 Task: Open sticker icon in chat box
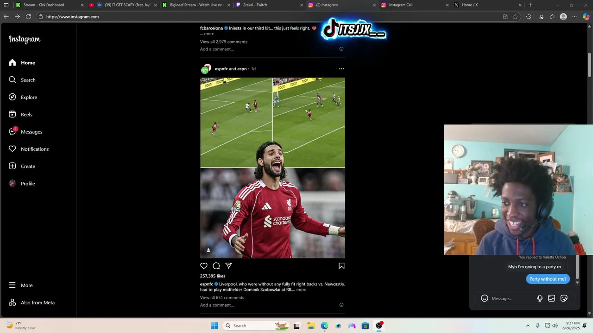click(564, 298)
